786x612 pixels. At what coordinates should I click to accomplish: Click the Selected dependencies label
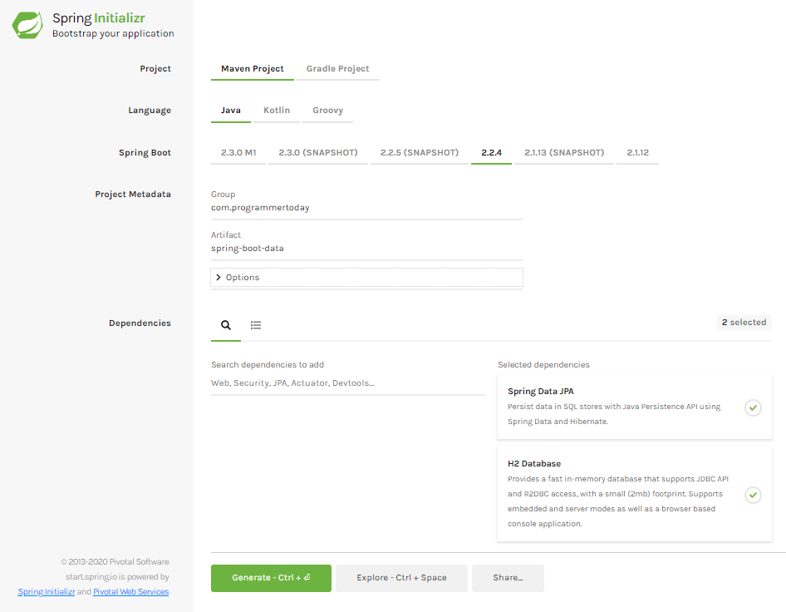543,365
